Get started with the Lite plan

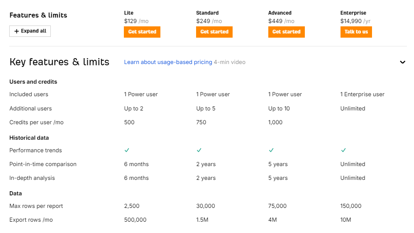pos(142,32)
